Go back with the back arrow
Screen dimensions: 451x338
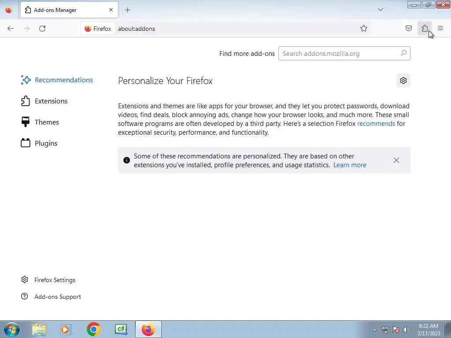11,29
